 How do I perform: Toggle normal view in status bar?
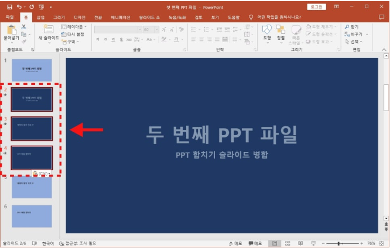(x=273, y=243)
